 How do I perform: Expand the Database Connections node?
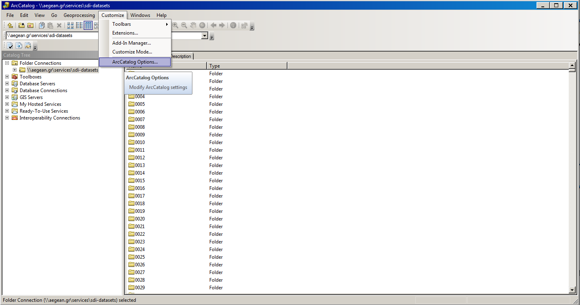pos(7,90)
